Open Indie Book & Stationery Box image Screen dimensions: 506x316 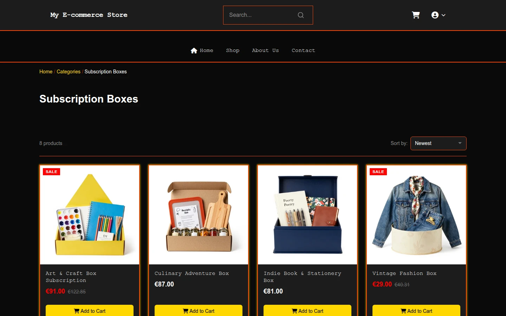pyautogui.click(x=307, y=215)
